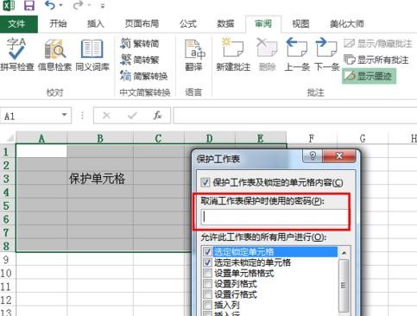Click the cell containing 保护单元格
The height and width of the screenshot is (316, 417).
coord(100,179)
